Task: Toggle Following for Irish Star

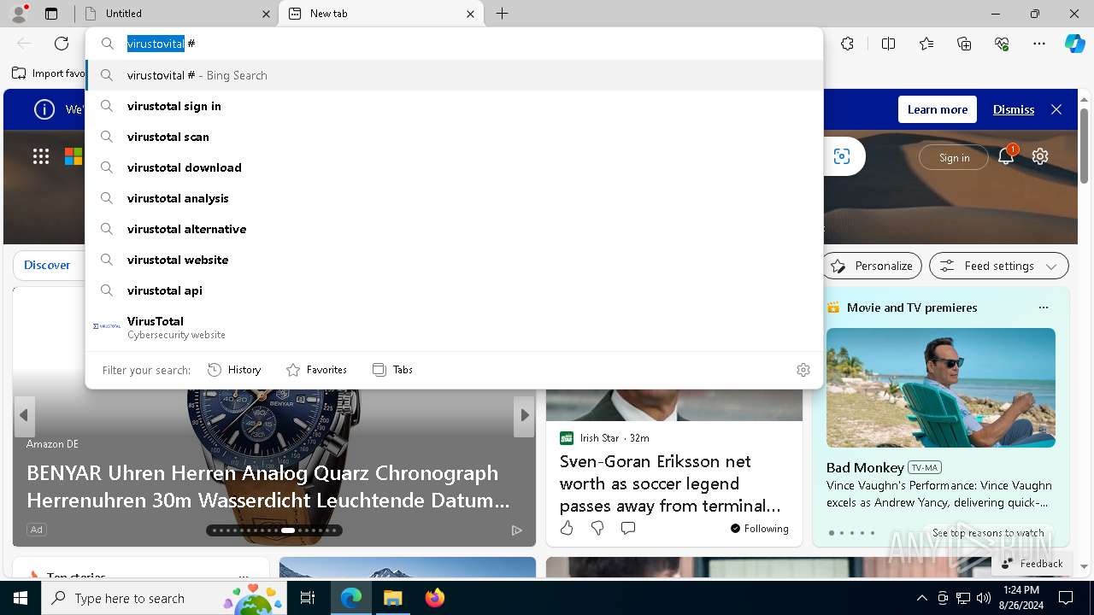Action: click(x=759, y=529)
